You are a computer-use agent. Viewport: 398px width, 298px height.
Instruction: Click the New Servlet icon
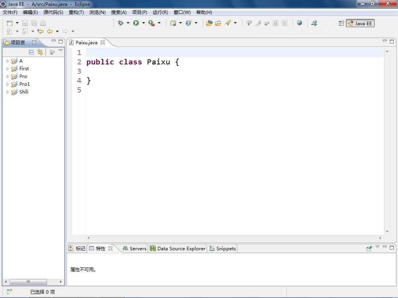click(189, 23)
